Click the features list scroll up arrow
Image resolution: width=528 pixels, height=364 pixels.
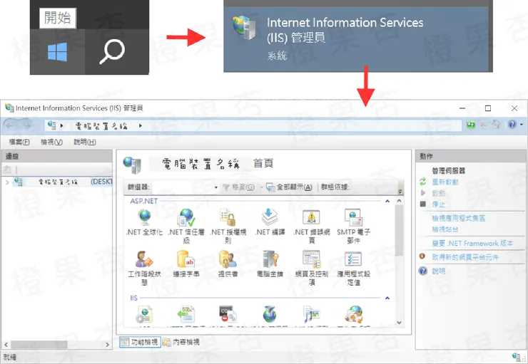[399, 201]
